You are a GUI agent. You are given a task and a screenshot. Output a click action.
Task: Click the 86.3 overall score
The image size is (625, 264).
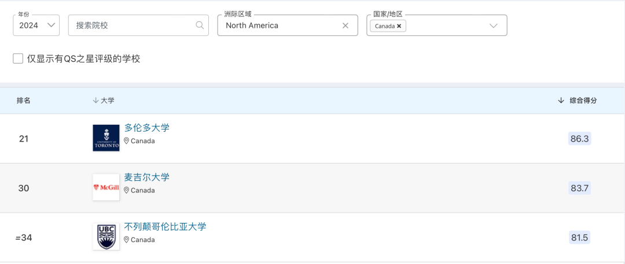(579, 139)
